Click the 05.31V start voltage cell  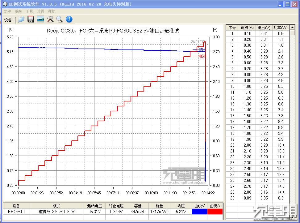pos(94,212)
